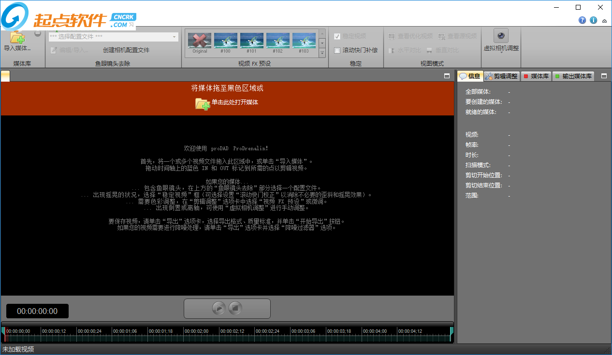
Task: Click the 编辑/导入 pencil icon
Action: click(x=54, y=50)
